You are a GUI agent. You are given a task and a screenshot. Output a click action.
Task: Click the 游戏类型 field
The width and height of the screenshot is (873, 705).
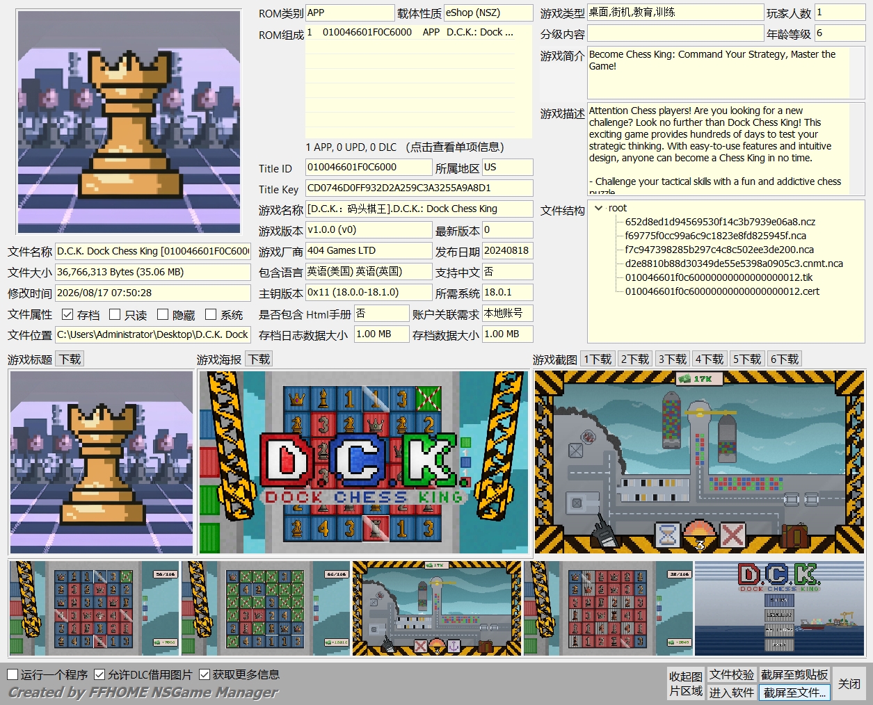pos(675,13)
